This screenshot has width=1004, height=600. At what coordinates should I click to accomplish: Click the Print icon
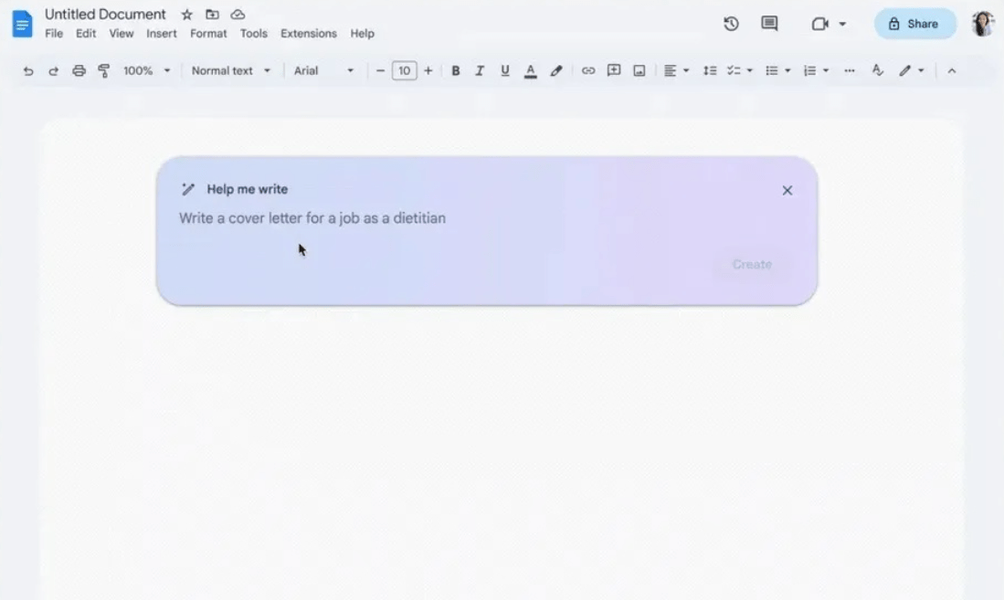(x=79, y=71)
